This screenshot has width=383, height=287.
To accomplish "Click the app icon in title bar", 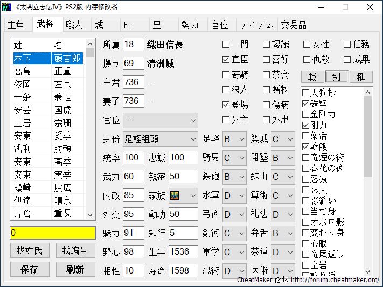I will (x=8, y=7).
